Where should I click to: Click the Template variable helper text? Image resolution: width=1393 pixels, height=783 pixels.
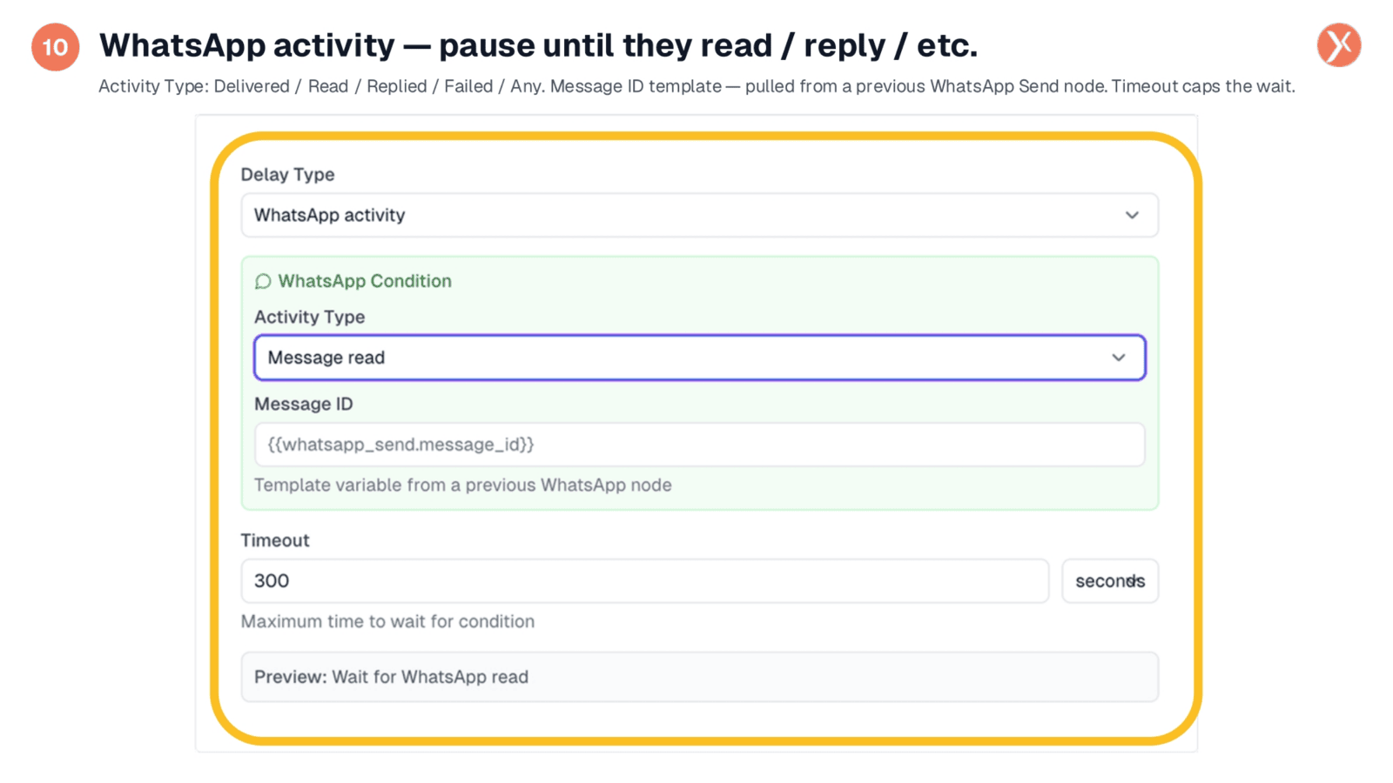(462, 485)
